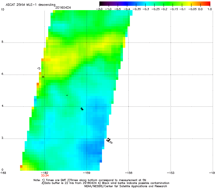The image size is (215, 188).
Task: Click the latitude axis label '4'
Action: coord(2,106)
